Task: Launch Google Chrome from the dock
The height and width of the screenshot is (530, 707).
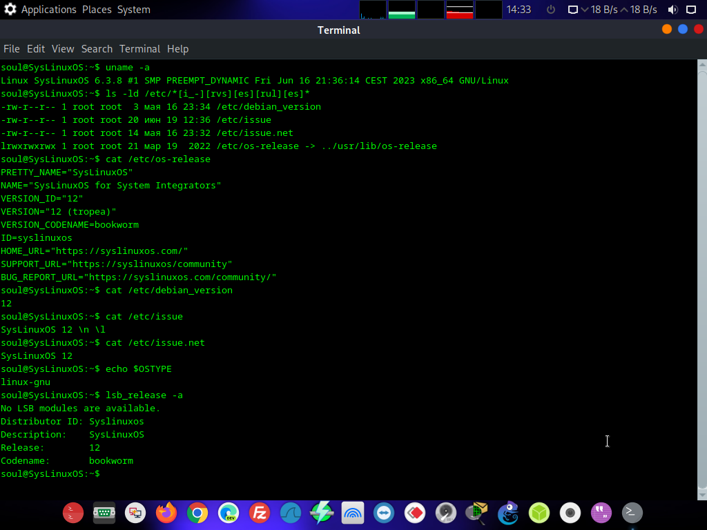Action: [x=197, y=513]
